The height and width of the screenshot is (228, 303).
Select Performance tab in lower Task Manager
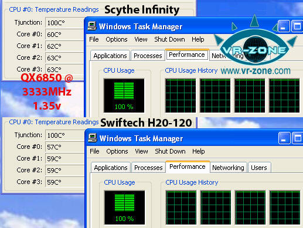(188, 166)
